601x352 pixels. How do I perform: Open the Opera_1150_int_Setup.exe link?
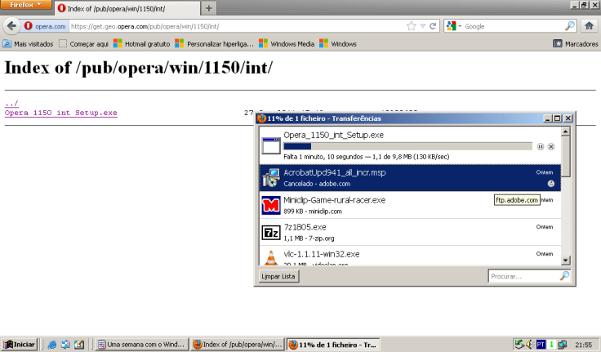click(x=61, y=113)
